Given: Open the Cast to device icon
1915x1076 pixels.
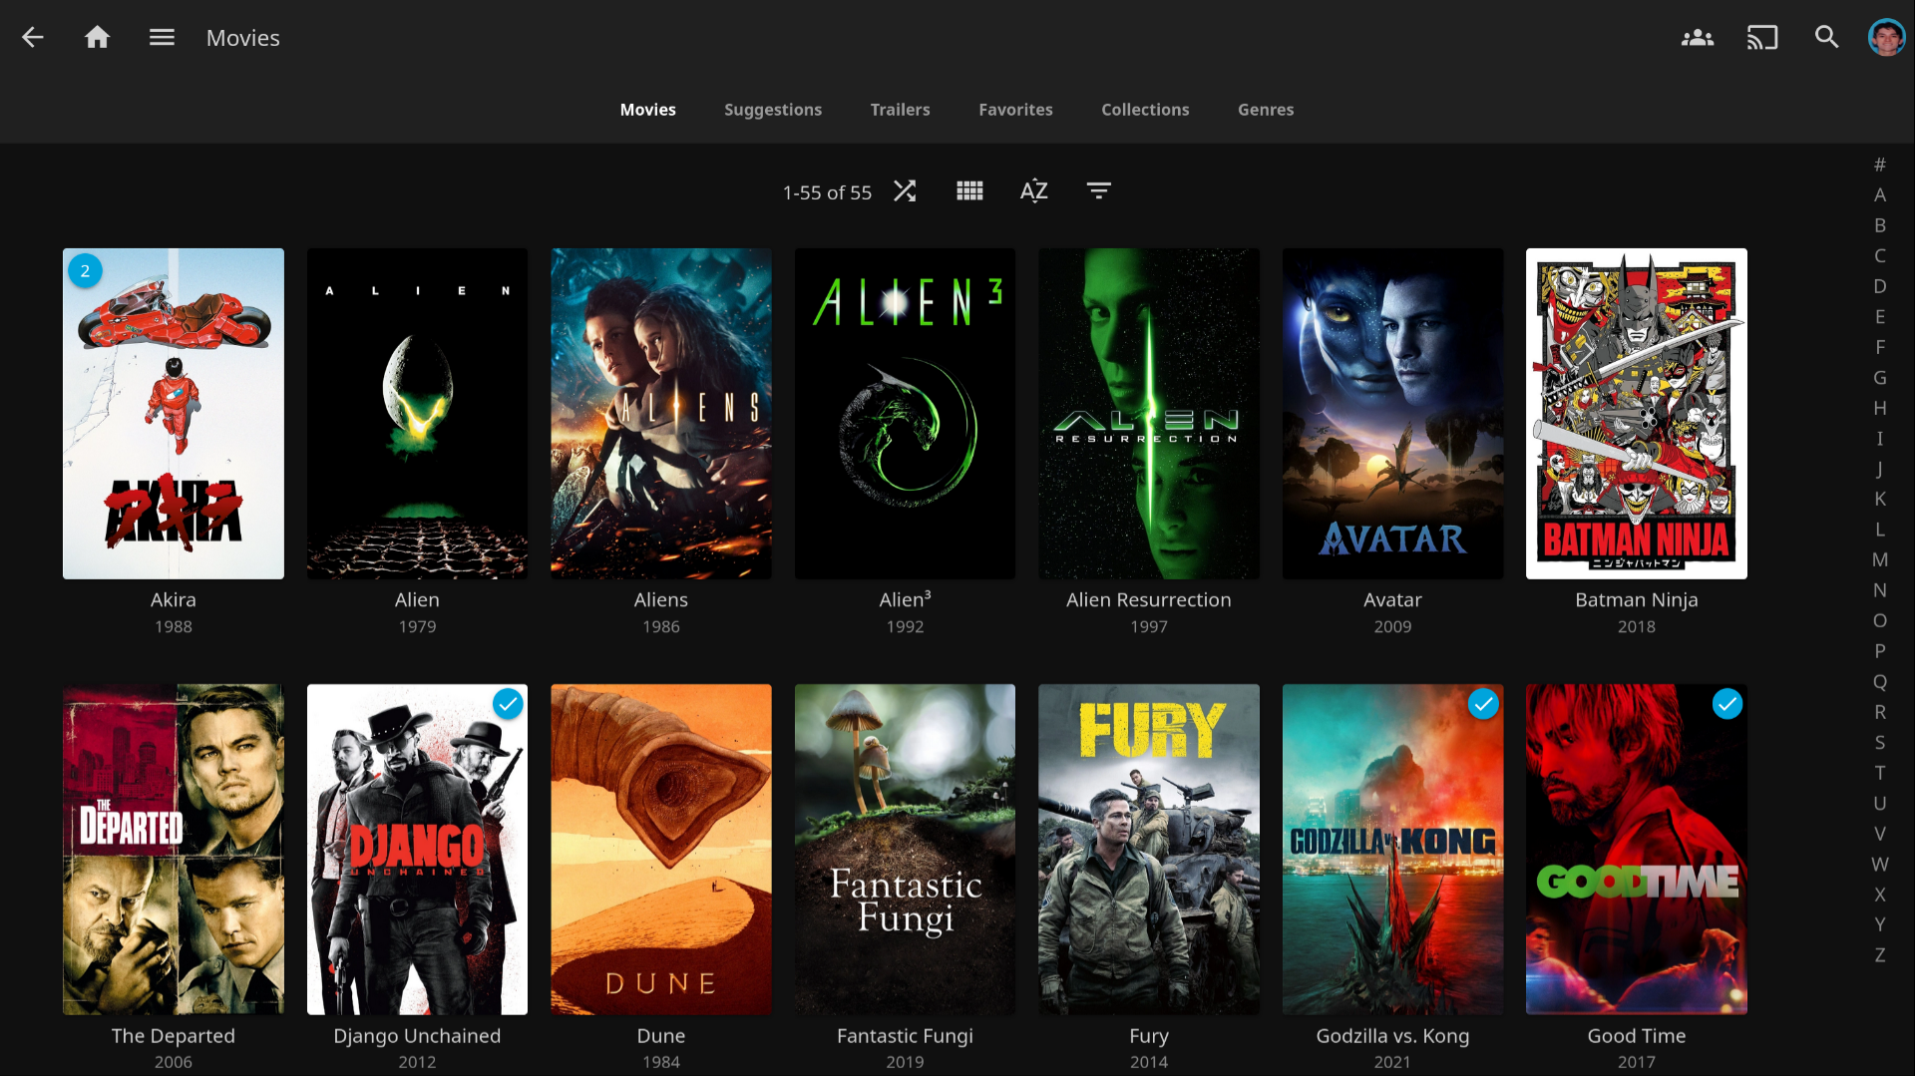Looking at the screenshot, I should tap(1762, 38).
